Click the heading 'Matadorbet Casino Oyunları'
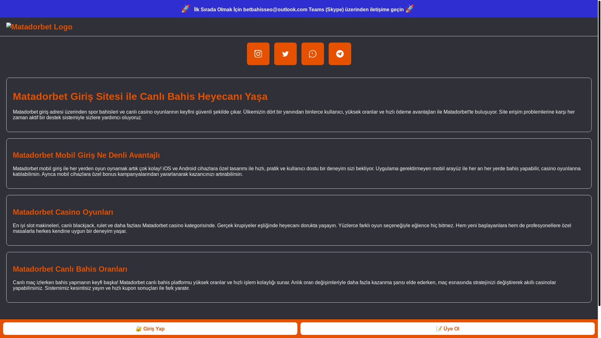 tap(63, 212)
